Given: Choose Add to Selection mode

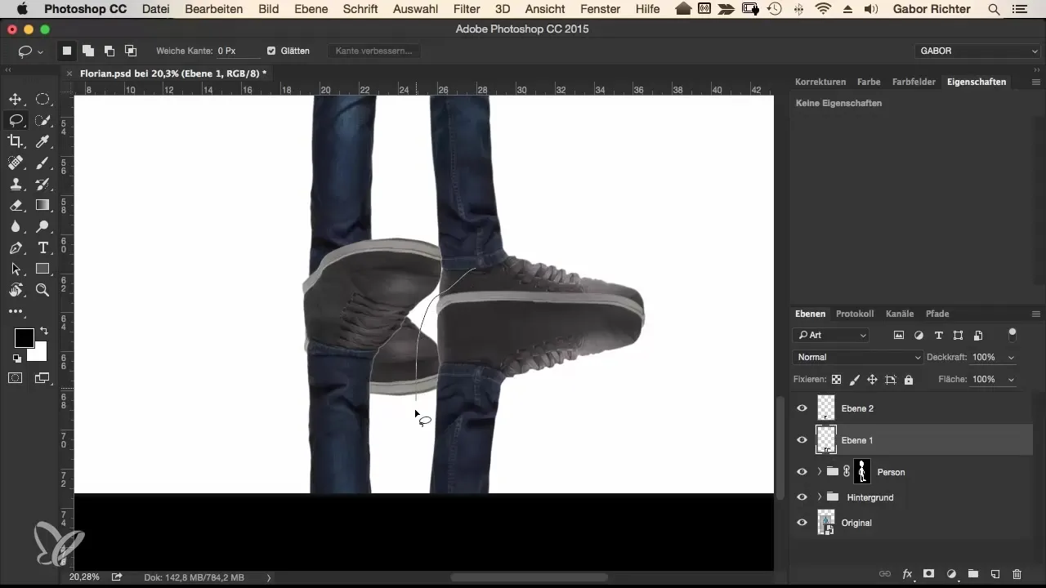Looking at the screenshot, I should 88,51.
